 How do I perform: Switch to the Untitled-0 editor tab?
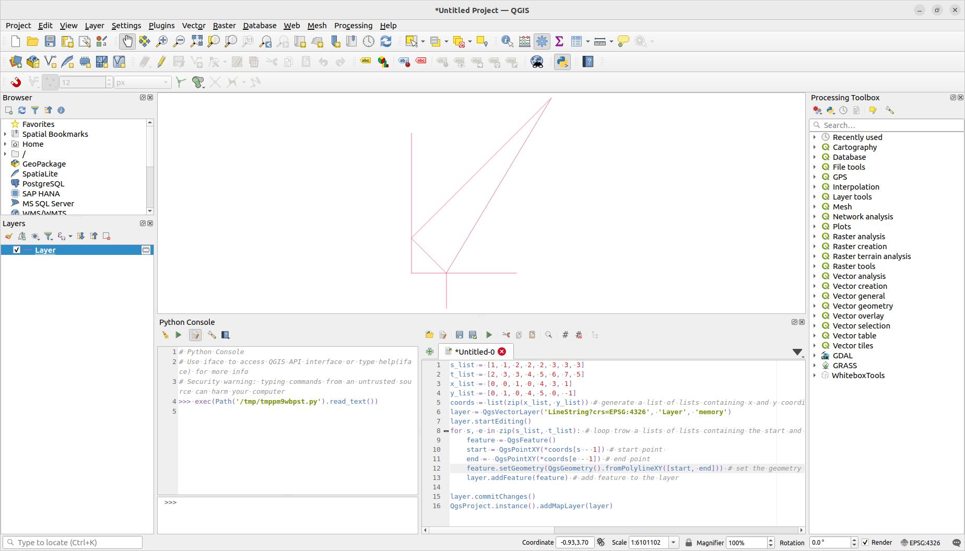475,351
